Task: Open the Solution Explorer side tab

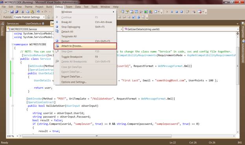Action: 243,51
